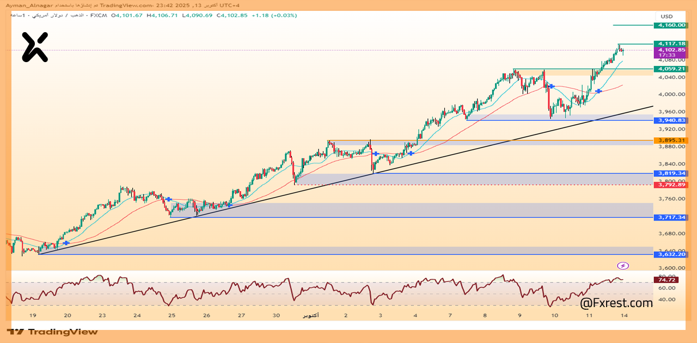
Task: Click the blue cross marker above date 4
Action: coord(411,154)
